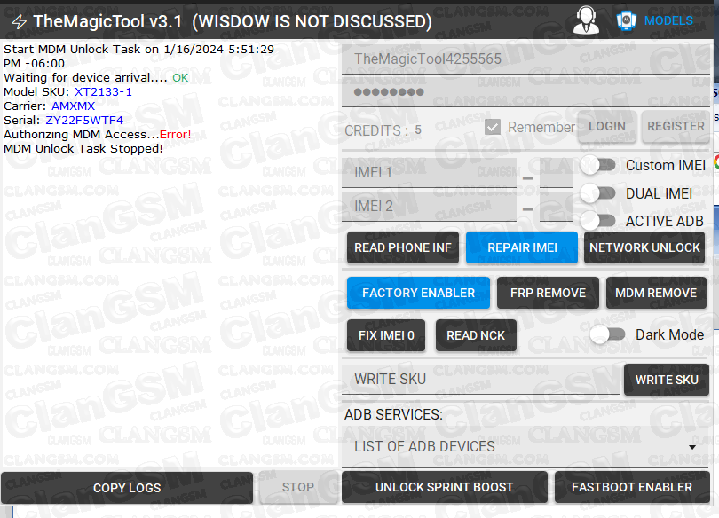
Task: Enable the Custom IMEI toggle
Action: (x=598, y=165)
